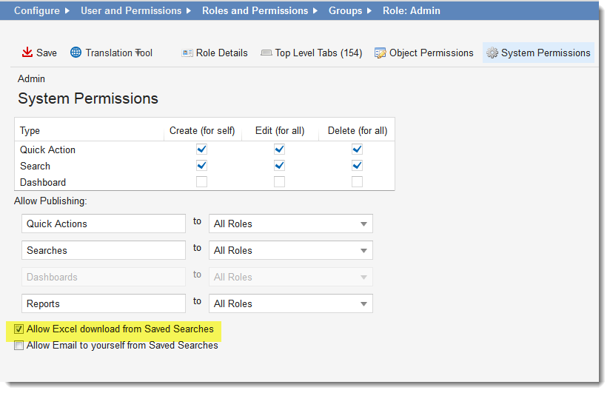Click the Configure breadcrumb link
This screenshot has height=393, width=610.
click(x=37, y=11)
